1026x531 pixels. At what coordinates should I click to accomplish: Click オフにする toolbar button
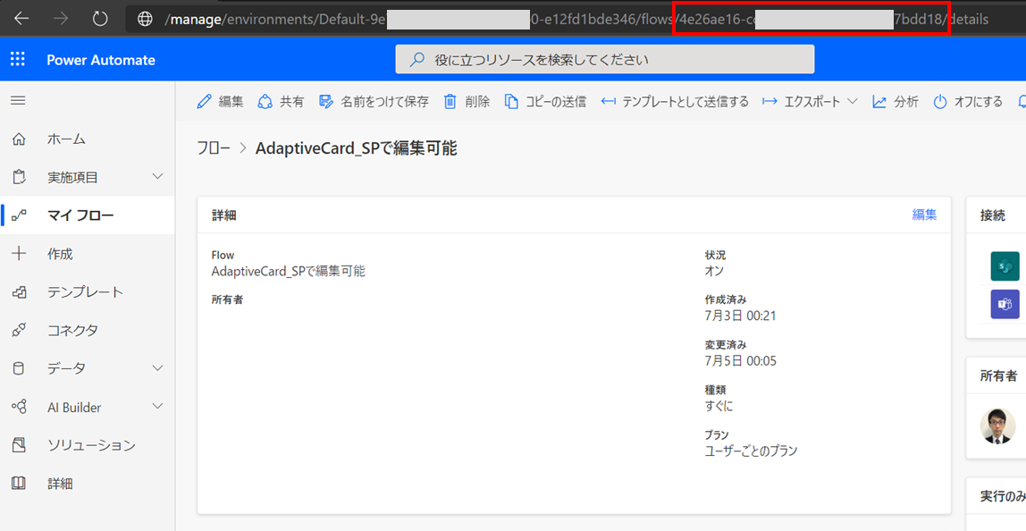[968, 102]
